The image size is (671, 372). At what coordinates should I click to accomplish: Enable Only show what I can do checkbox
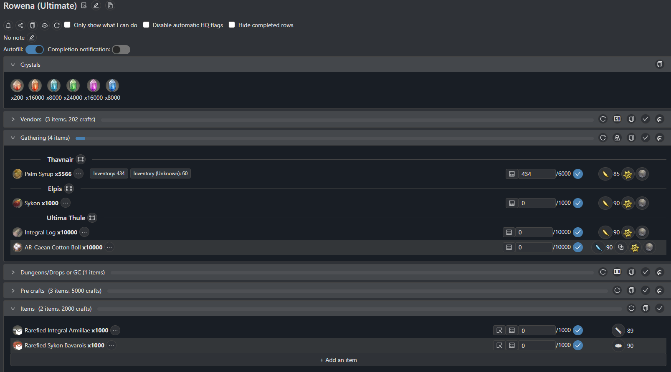[x=67, y=25]
